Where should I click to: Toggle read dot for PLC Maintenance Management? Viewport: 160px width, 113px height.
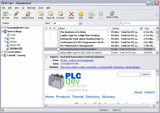coord(108,46)
